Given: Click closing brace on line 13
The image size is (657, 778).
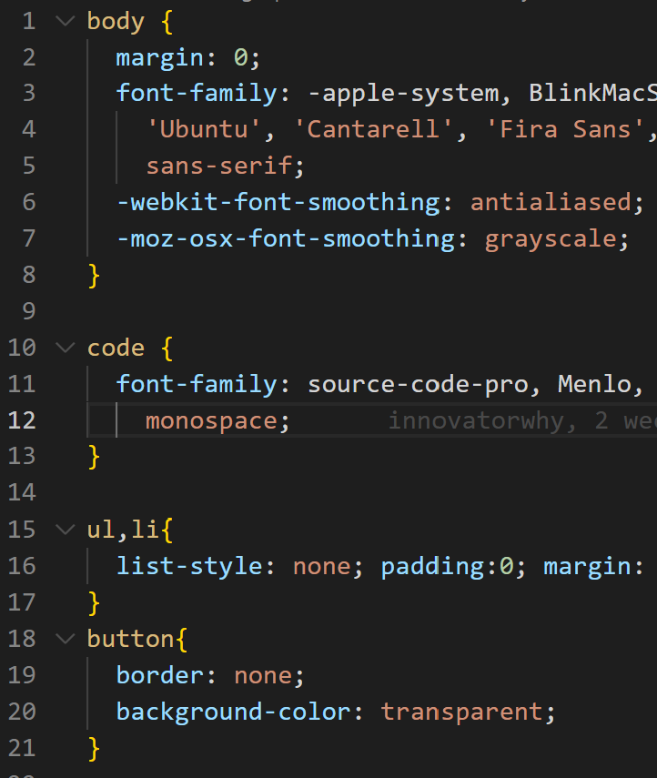Looking at the screenshot, I should click(x=94, y=457).
